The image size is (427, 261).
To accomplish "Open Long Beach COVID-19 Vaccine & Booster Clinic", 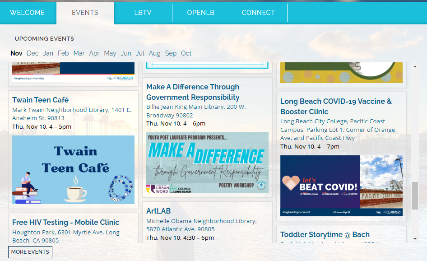I will (x=336, y=106).
